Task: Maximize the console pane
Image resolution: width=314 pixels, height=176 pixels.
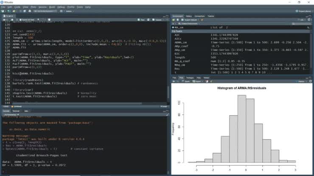Action: 167,111
